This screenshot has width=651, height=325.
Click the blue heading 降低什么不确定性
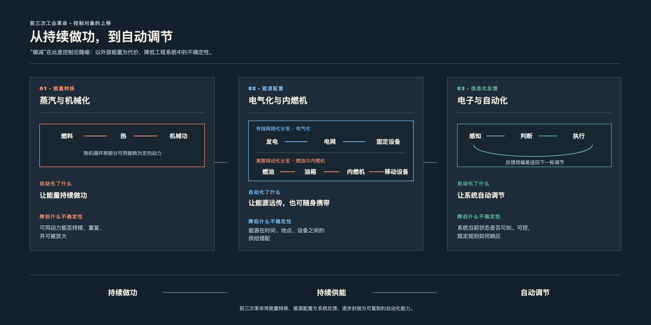270,222
